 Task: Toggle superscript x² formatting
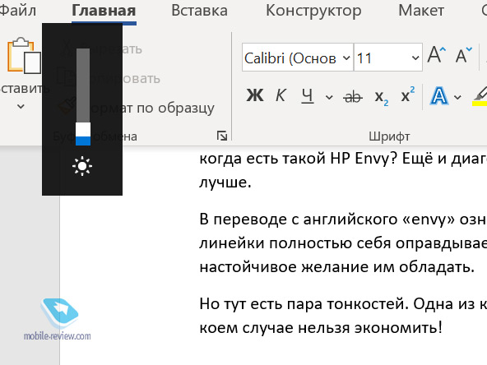coord(407,95)
